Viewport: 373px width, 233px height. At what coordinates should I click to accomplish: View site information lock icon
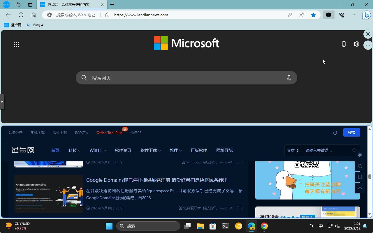pyautogui.click(x=107, y=15)
